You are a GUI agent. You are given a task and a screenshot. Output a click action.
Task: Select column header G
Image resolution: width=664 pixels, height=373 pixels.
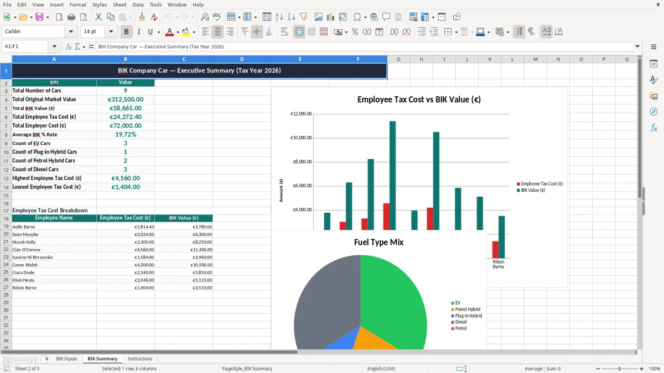tap(398, 59)
